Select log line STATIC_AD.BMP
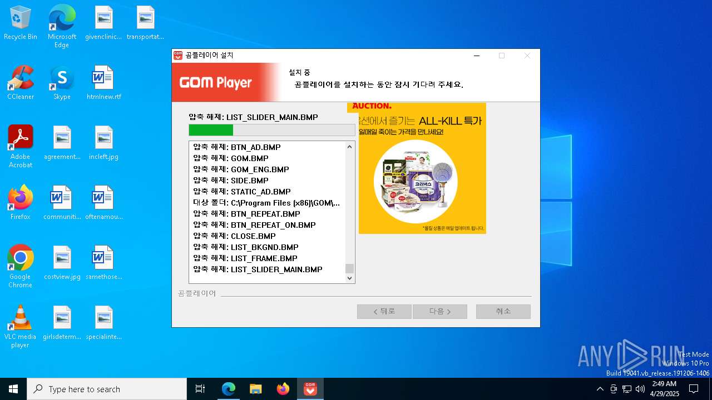 tap(241, 192)
